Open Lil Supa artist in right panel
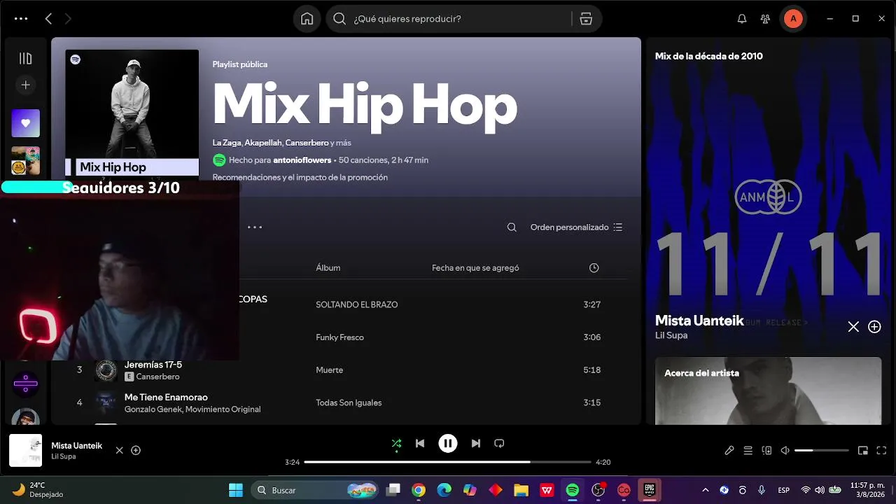896x504 pixels. click(671, 335)
